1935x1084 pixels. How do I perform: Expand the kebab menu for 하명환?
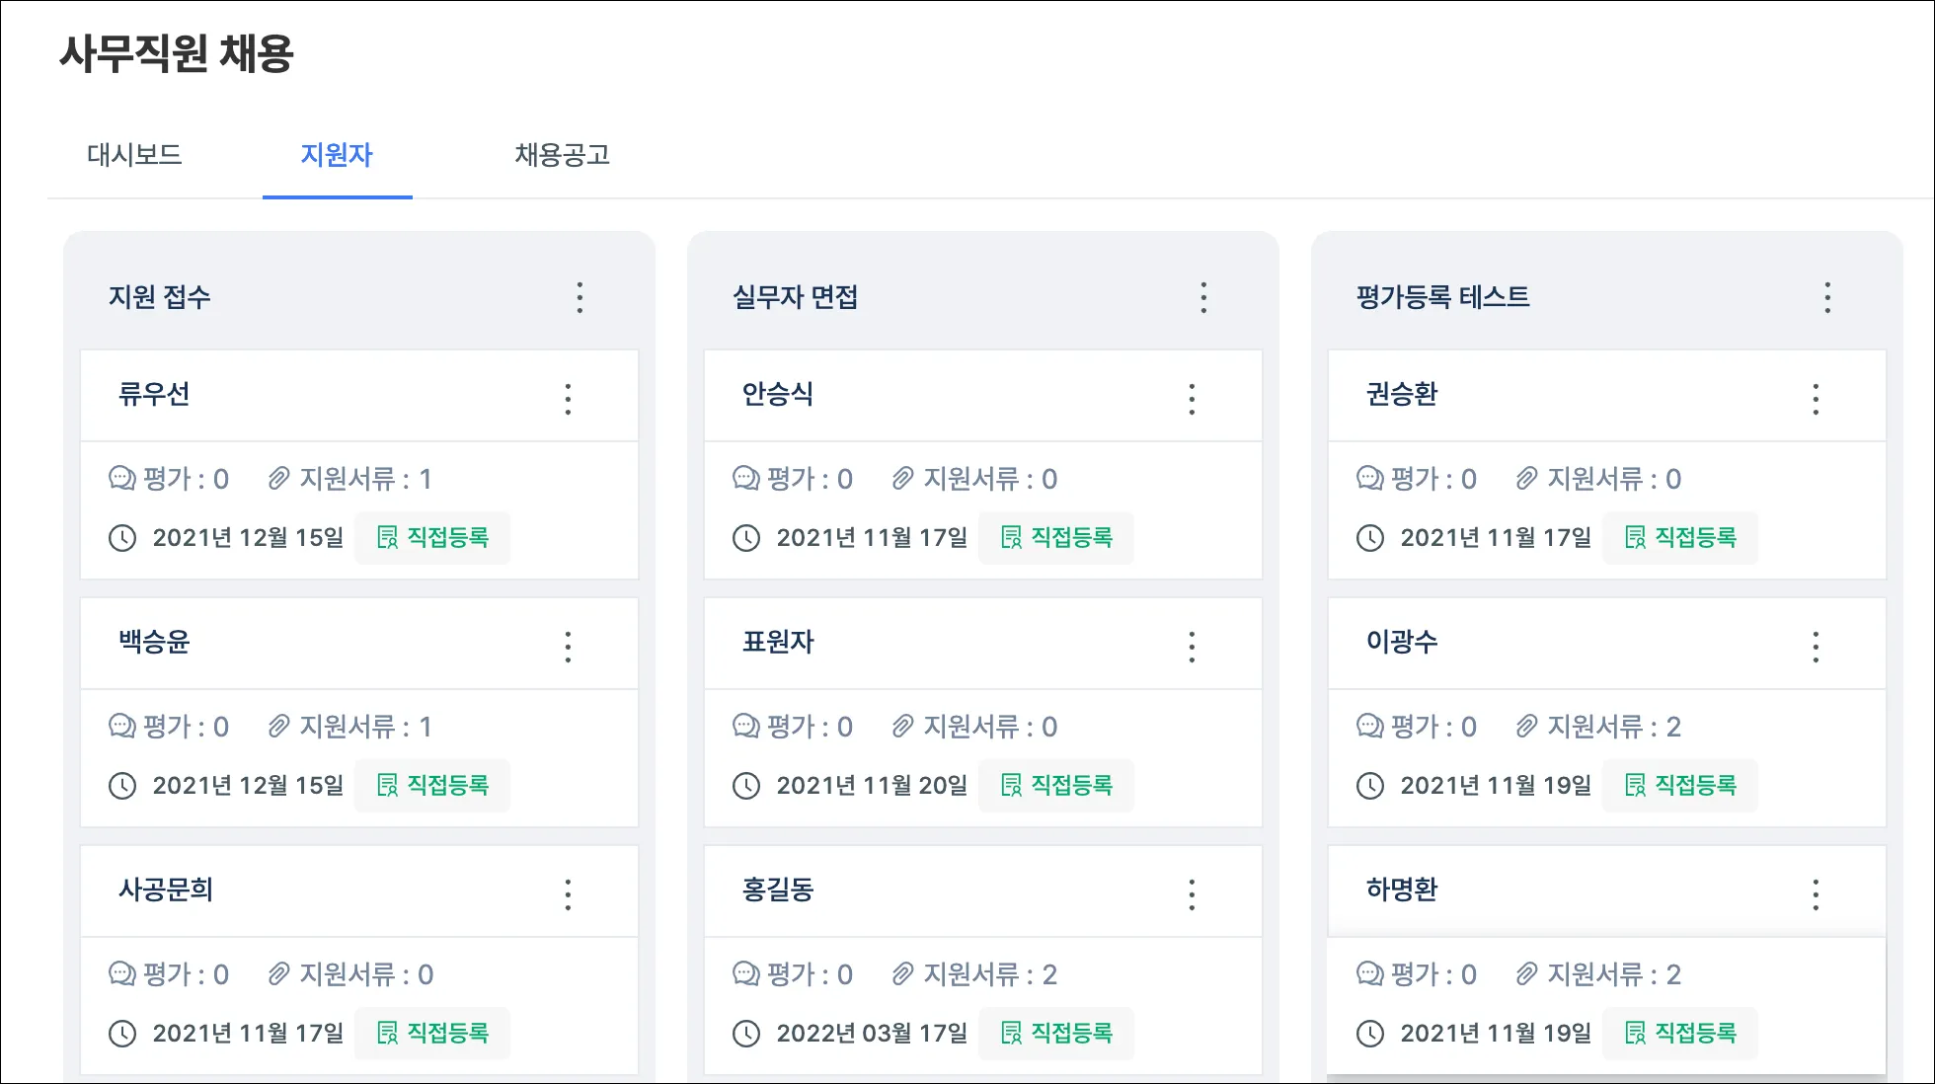coord(1816,894)
